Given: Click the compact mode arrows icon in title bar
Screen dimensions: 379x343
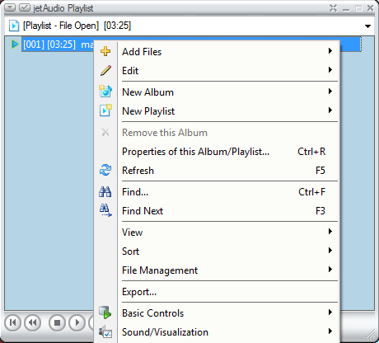Looking at the screenshot, I should click(333, 8).
